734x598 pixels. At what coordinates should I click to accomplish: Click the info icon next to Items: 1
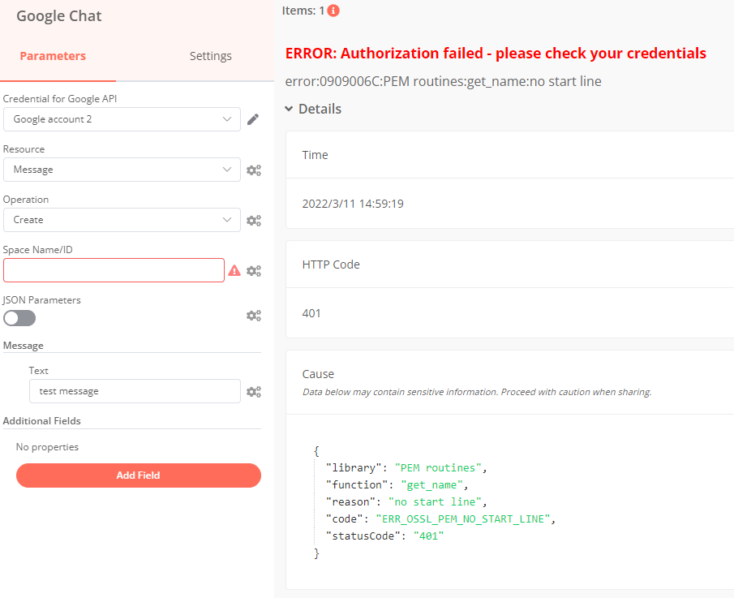(x=333, y=11)
